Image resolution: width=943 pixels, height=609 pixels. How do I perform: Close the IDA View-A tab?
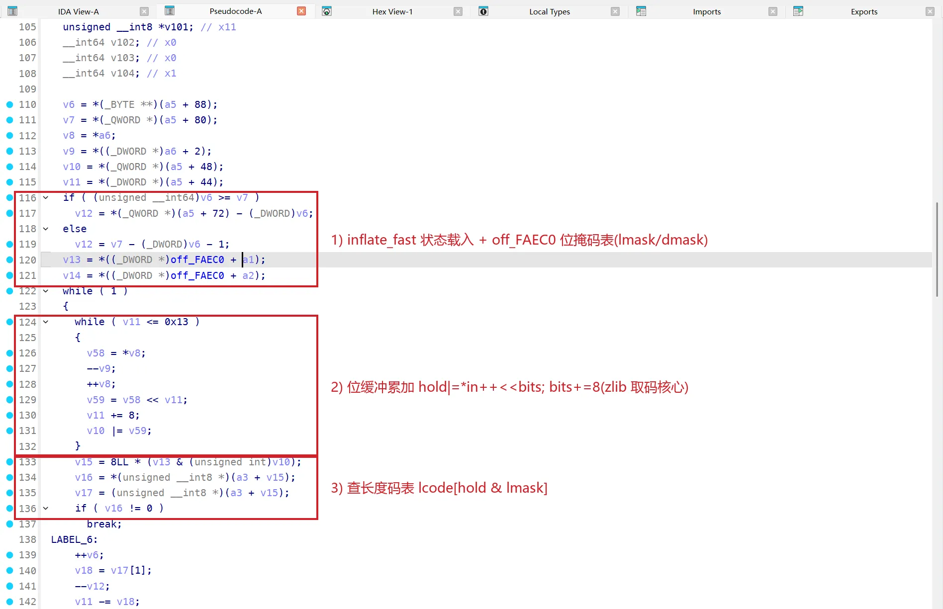pos(144,11)
